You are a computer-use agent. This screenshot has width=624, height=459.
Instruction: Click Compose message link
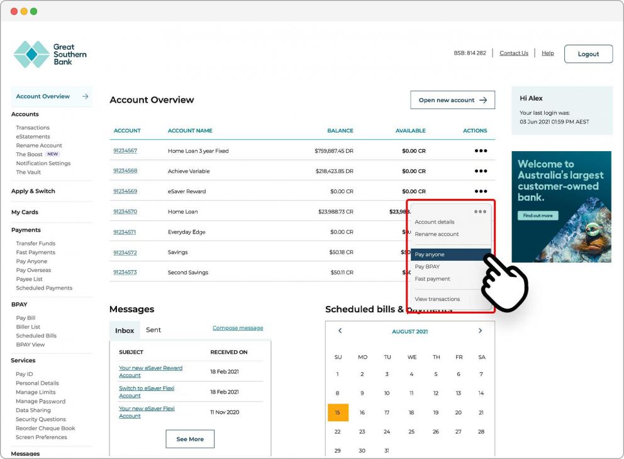coord(238,328)
